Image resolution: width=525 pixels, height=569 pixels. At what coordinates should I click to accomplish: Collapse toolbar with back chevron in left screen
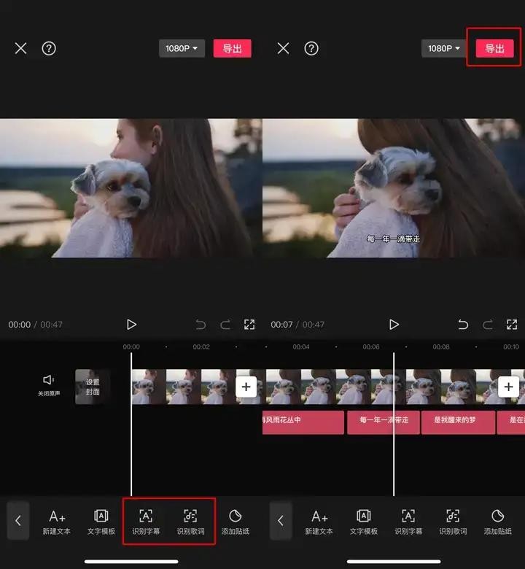[18, 521]
